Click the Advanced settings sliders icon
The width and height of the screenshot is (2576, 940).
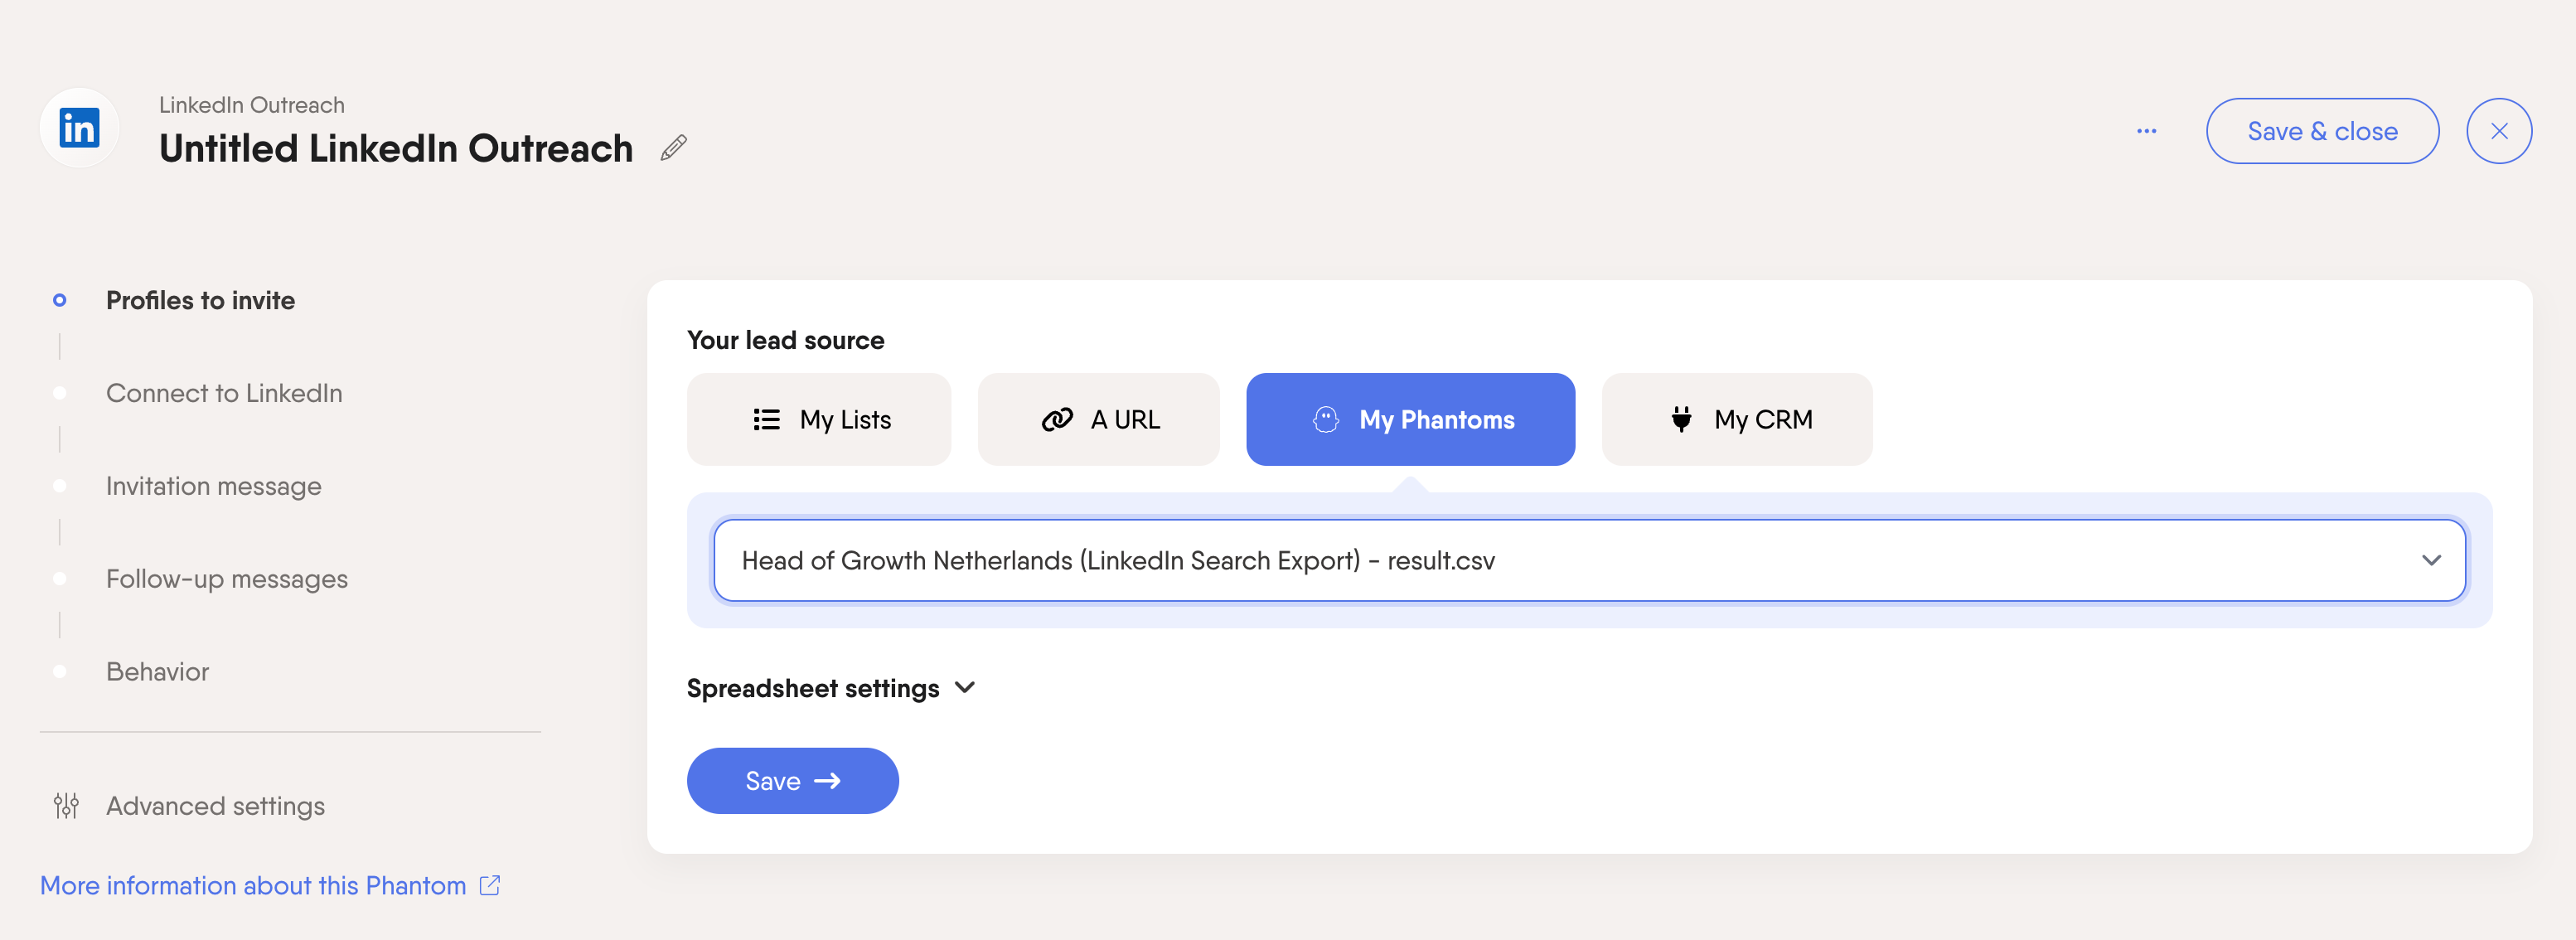click(66, 806)
